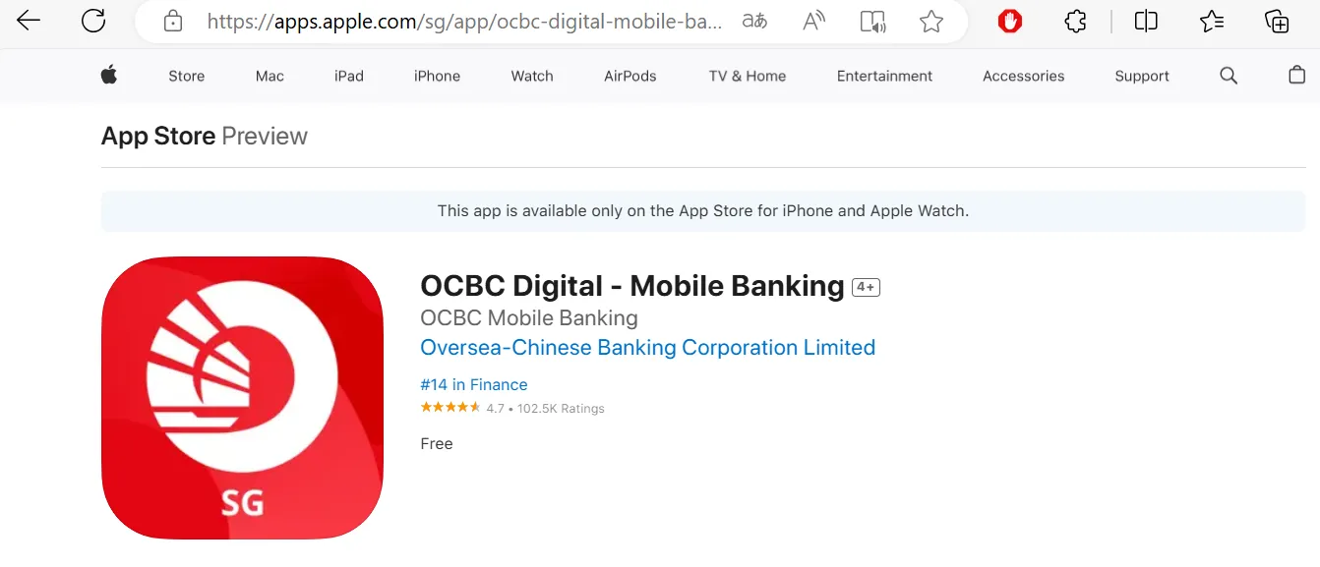Image resolution: width=1320 pixels, height=567 pixels.
Task: Toggle split screen view in browser
Action: click(x=1145, y=21)
